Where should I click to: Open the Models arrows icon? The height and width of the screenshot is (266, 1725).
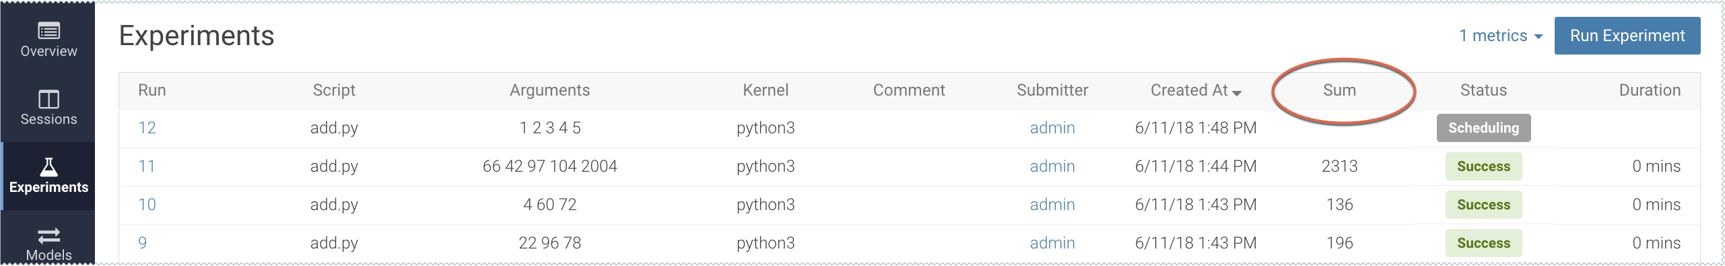[48, 235]
